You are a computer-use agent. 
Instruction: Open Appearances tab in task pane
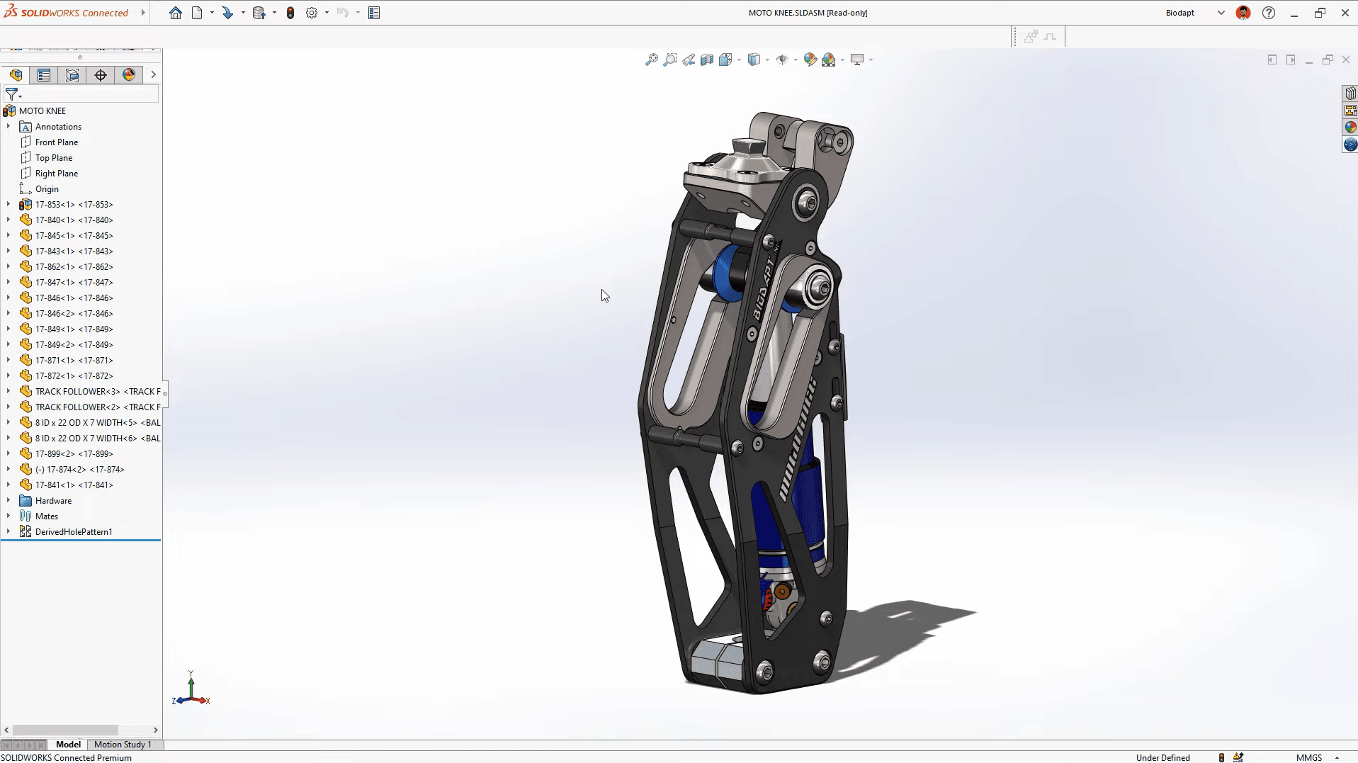tap(1350, 128)
